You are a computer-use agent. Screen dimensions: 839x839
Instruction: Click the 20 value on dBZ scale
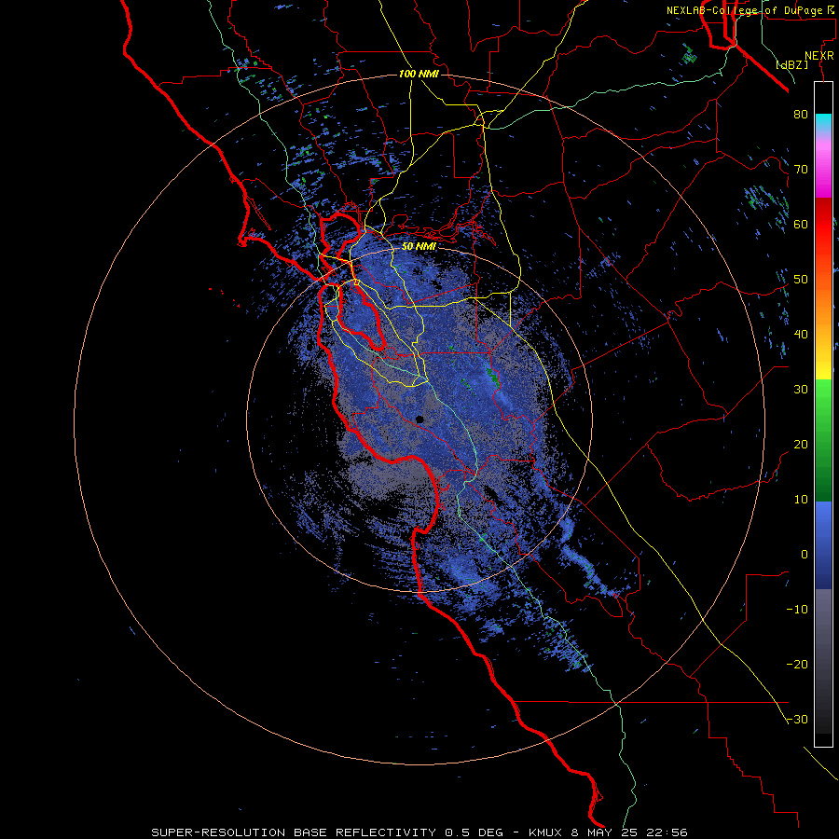801,445
